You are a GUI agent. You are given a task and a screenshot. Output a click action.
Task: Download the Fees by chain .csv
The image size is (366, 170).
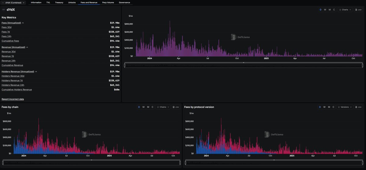[176, 107]
